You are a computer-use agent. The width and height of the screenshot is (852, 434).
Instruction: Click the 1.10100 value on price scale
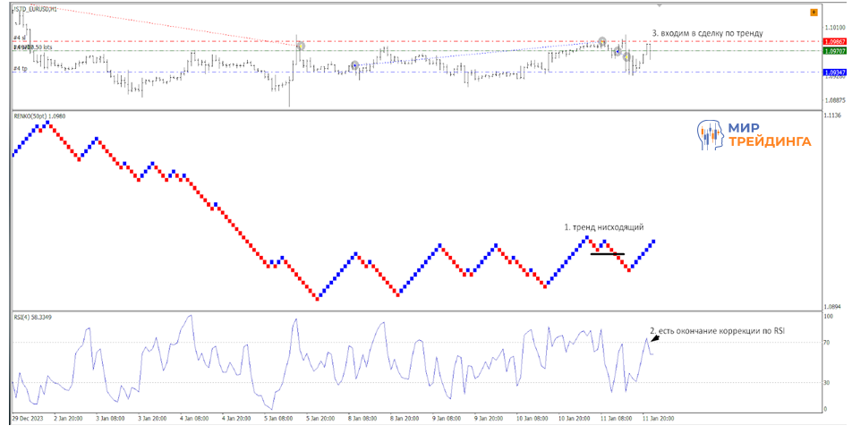click(x=834, y=29)
